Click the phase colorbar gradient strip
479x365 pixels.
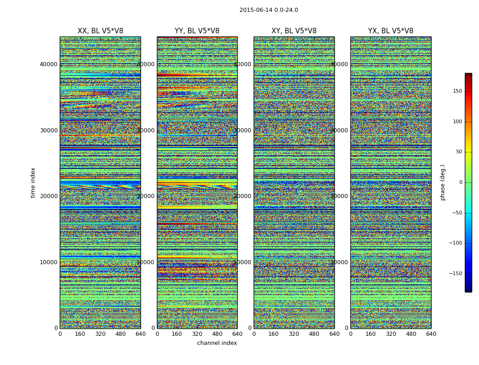469,182
